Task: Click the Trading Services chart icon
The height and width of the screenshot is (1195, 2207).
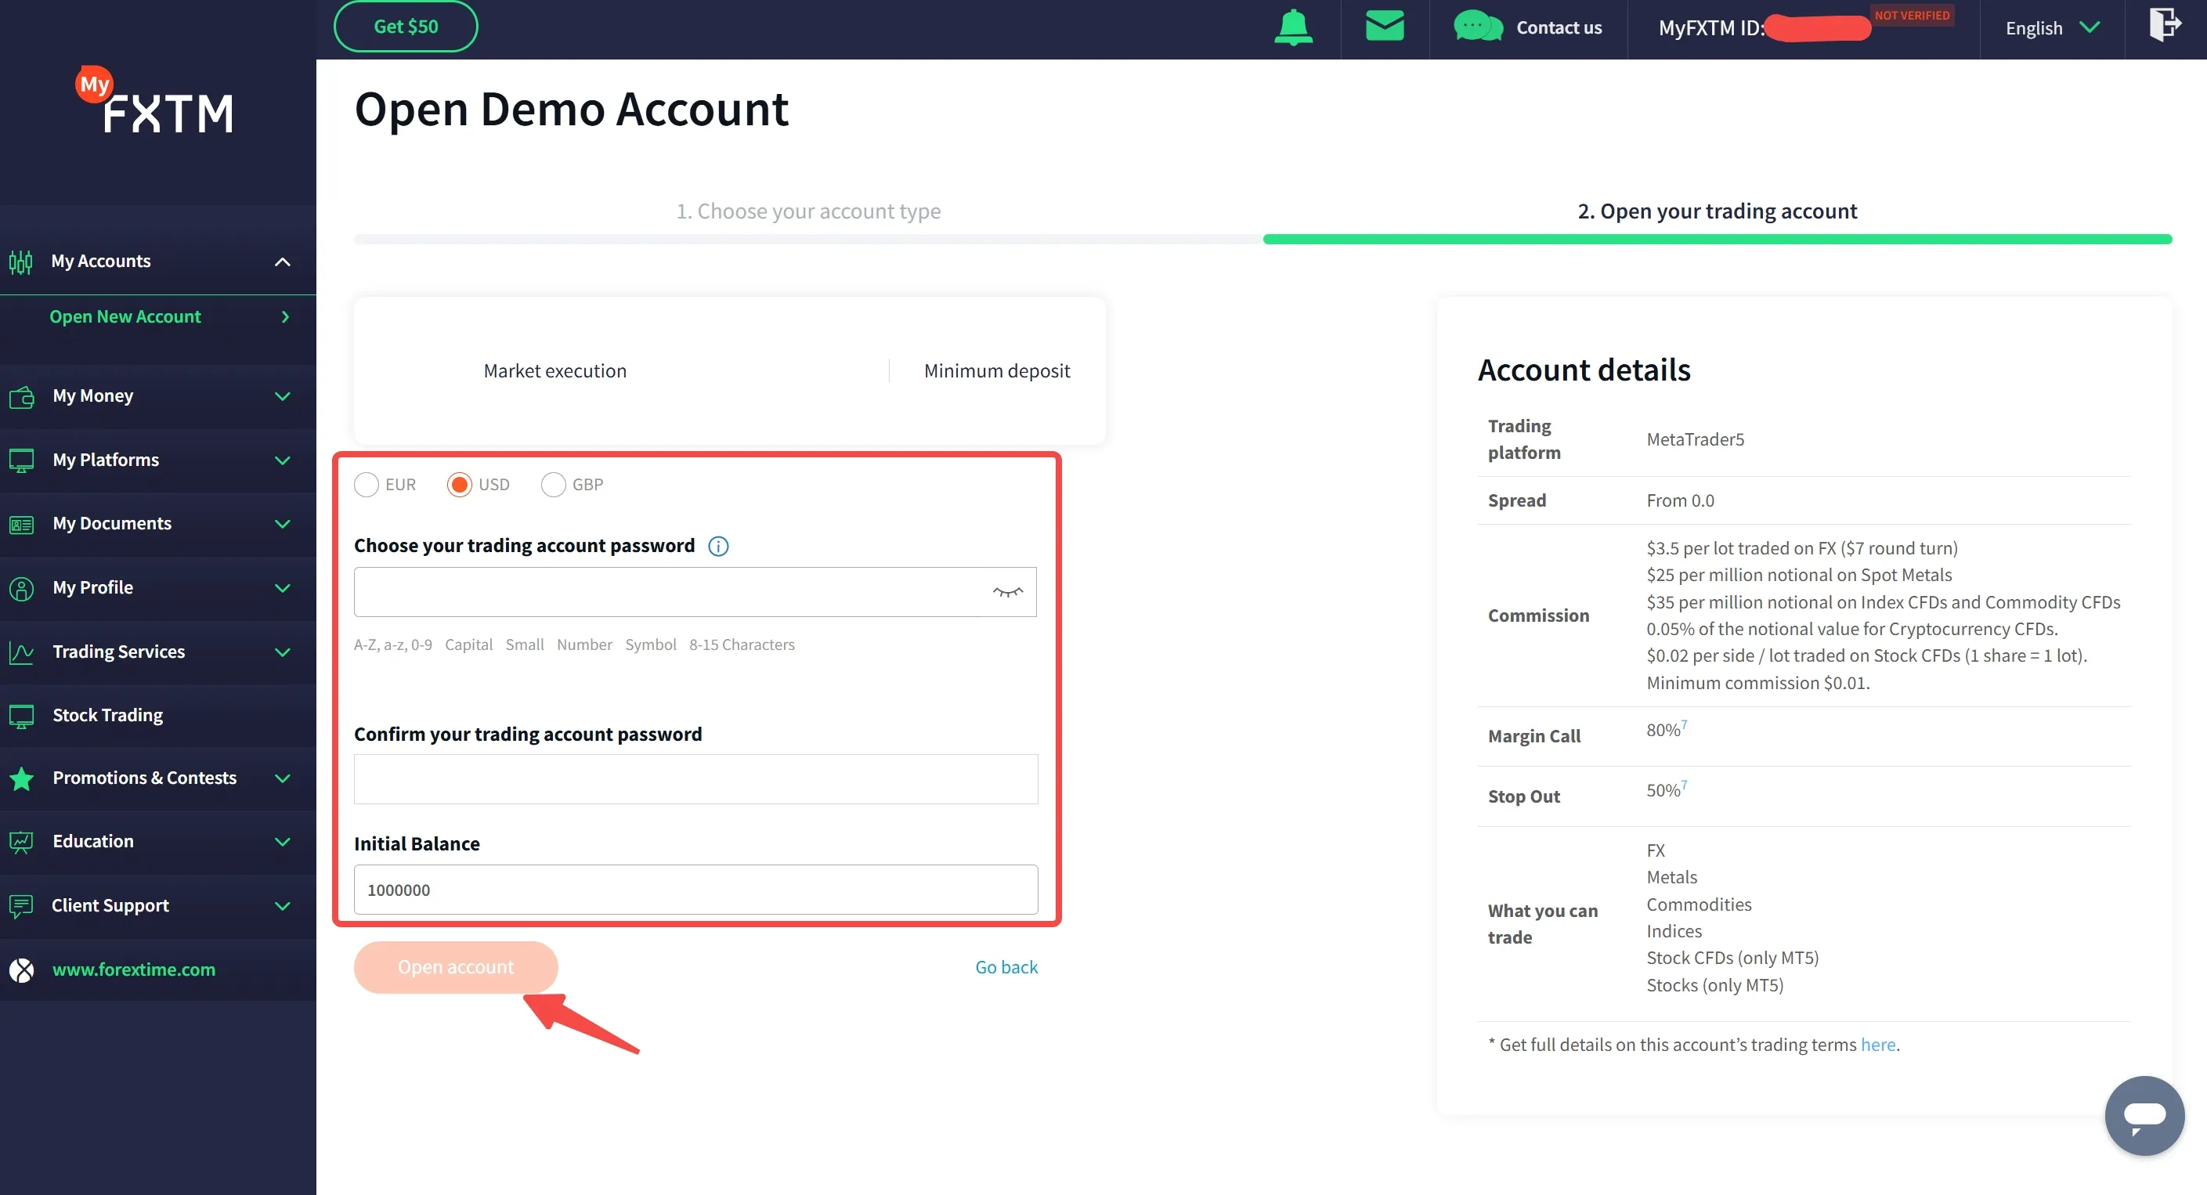Action: click(21, 653)
